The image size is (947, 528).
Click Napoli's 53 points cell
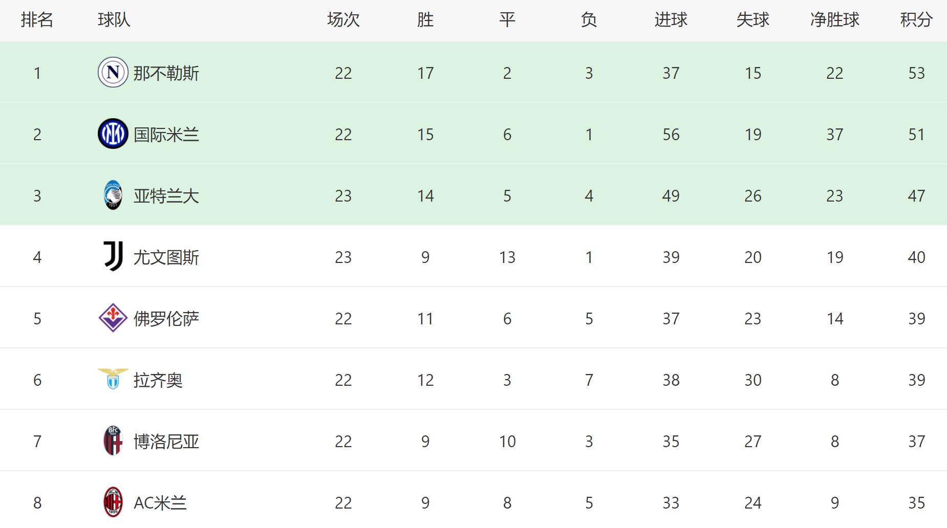916,73
